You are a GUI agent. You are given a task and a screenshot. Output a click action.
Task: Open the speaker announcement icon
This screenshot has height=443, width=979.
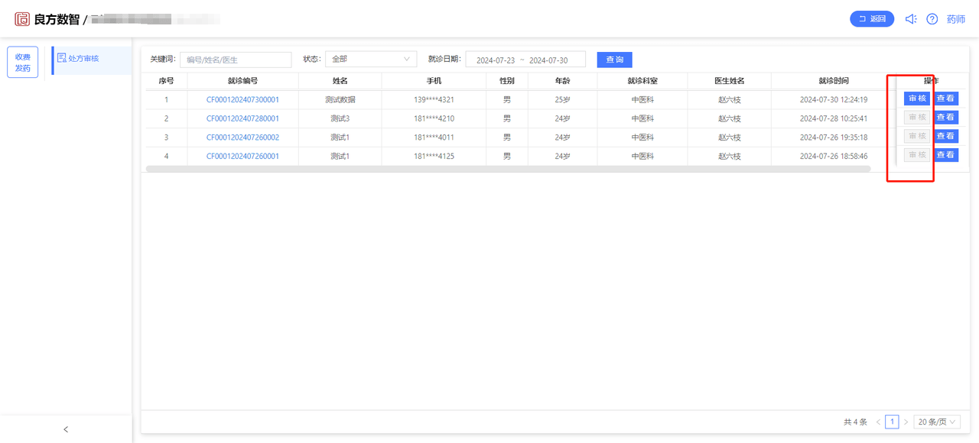(x=910, y=19)
